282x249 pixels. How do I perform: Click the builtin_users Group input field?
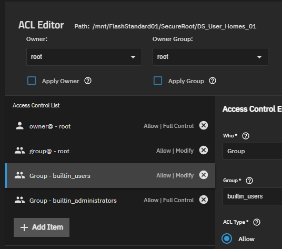[x=253, y=196]
